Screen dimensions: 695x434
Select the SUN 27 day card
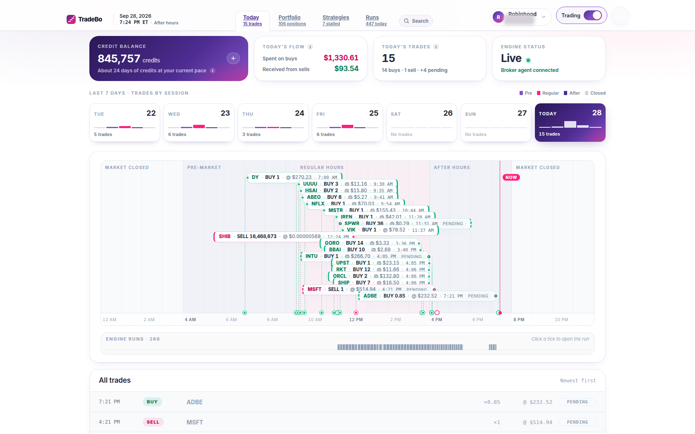coord(496,123)
